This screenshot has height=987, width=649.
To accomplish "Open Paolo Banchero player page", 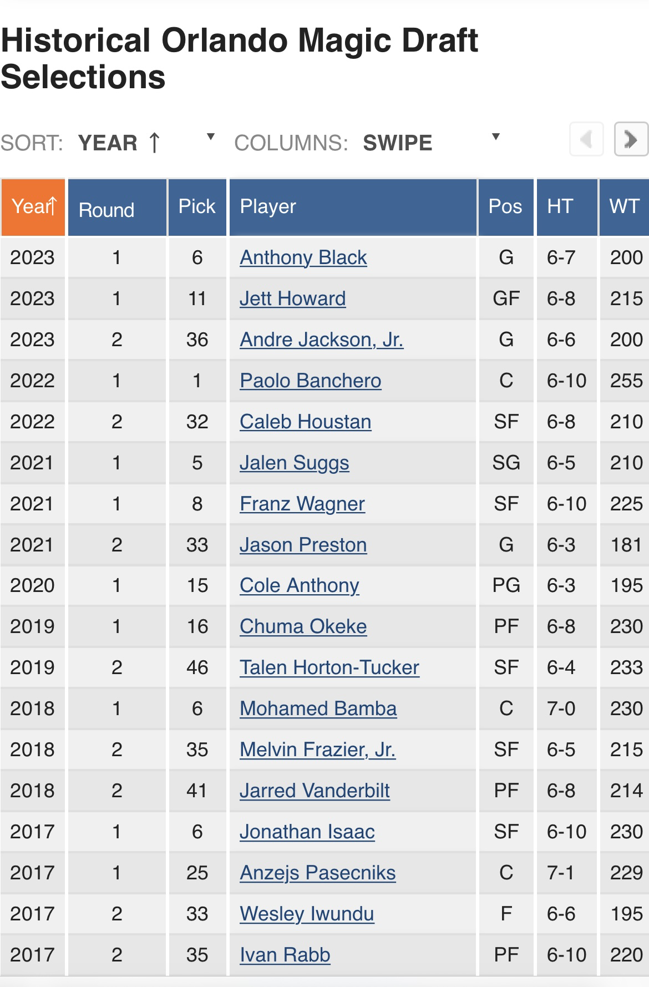I will coord(311,381).
